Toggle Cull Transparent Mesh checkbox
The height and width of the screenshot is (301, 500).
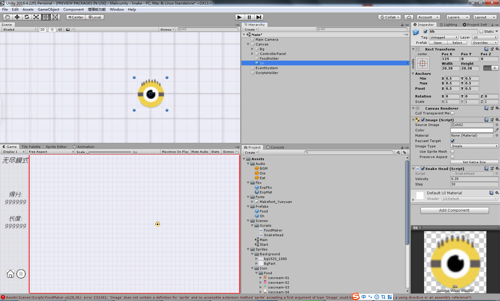pos(452,113)
